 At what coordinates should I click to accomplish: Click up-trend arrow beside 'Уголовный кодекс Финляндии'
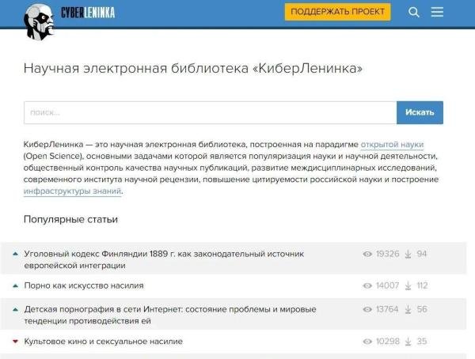click(15, 254)
